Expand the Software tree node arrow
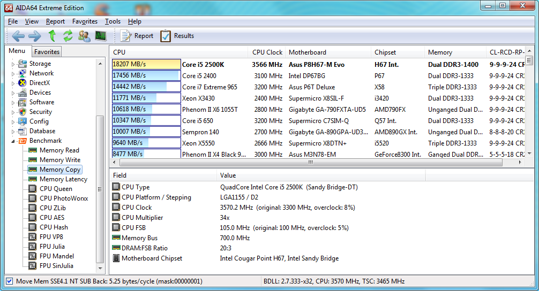 pos(13,102)
